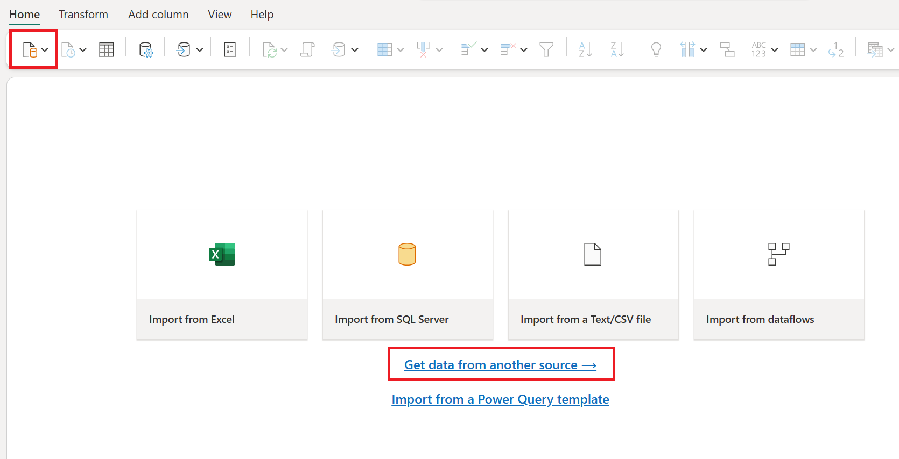The image size is (899, 459).
Task: Click the Get data icon in ribbon
Action: (x=30, y=50)
